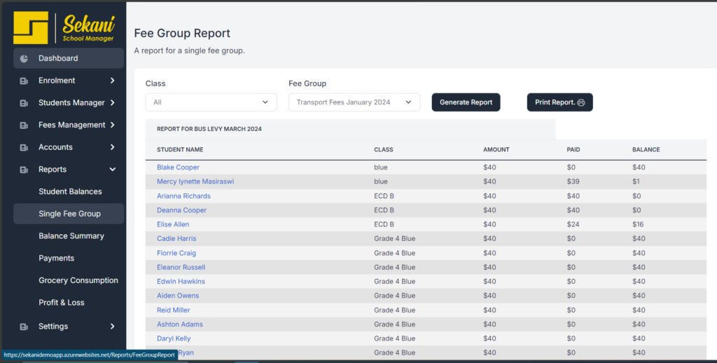Click the Fees Management sidebar icon
717x363 pixels.
click(24, 125)
